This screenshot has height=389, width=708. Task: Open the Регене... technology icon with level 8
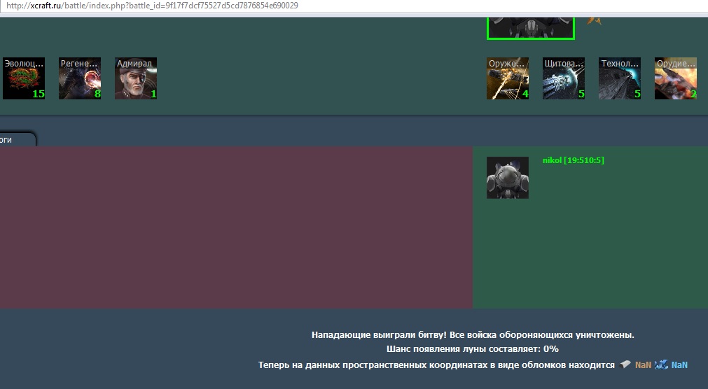click(79, 78)
